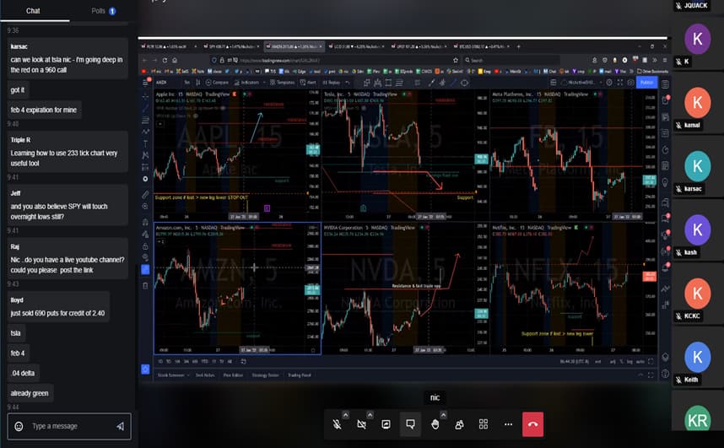Screen dimensions: 724x448
Task: Select the measure ruler tool
Action: (x=145, y=194)
